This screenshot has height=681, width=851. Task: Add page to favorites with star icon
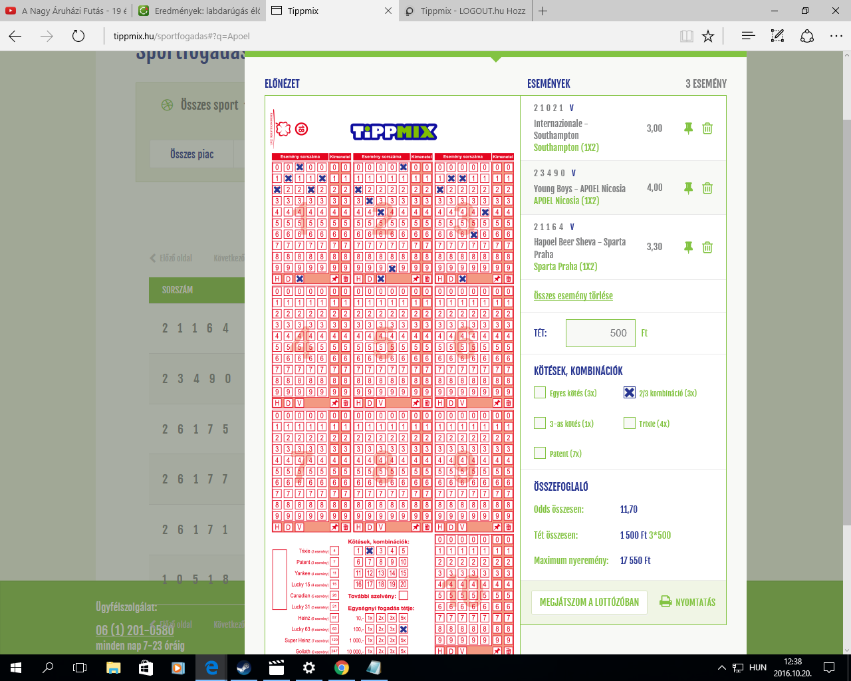coord(708,36)
